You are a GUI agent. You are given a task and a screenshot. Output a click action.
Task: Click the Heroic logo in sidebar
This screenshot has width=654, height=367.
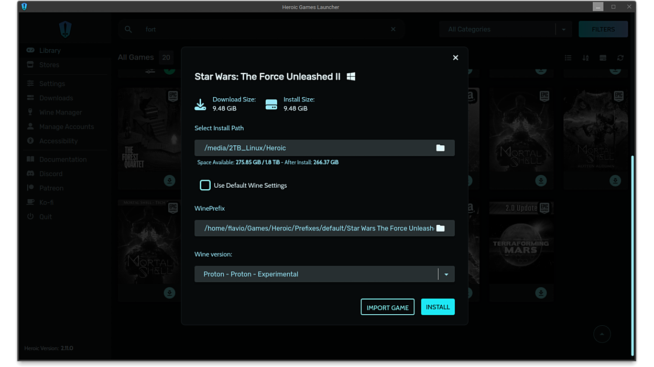65,29
